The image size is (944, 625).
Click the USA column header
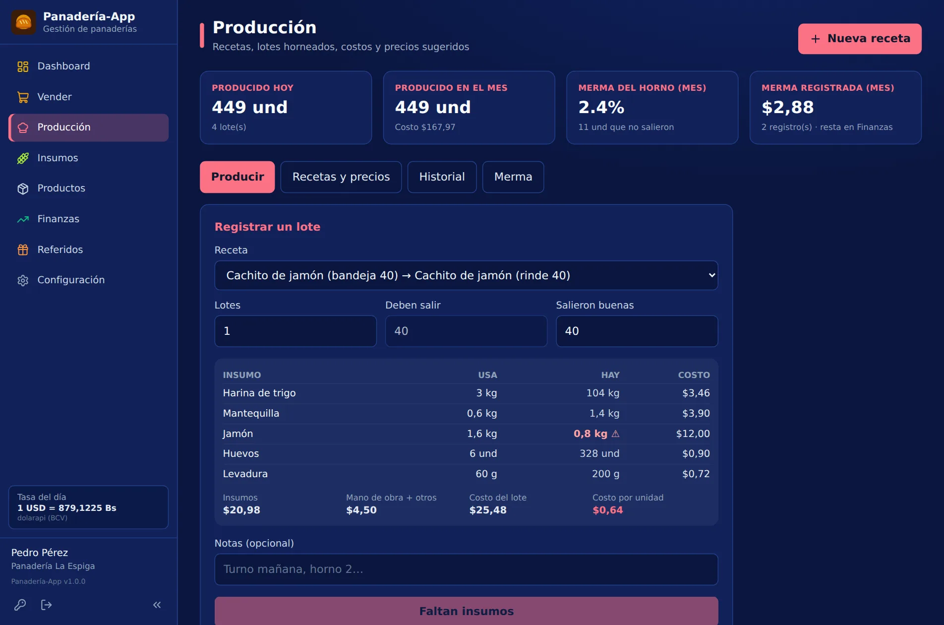(487, 375)
